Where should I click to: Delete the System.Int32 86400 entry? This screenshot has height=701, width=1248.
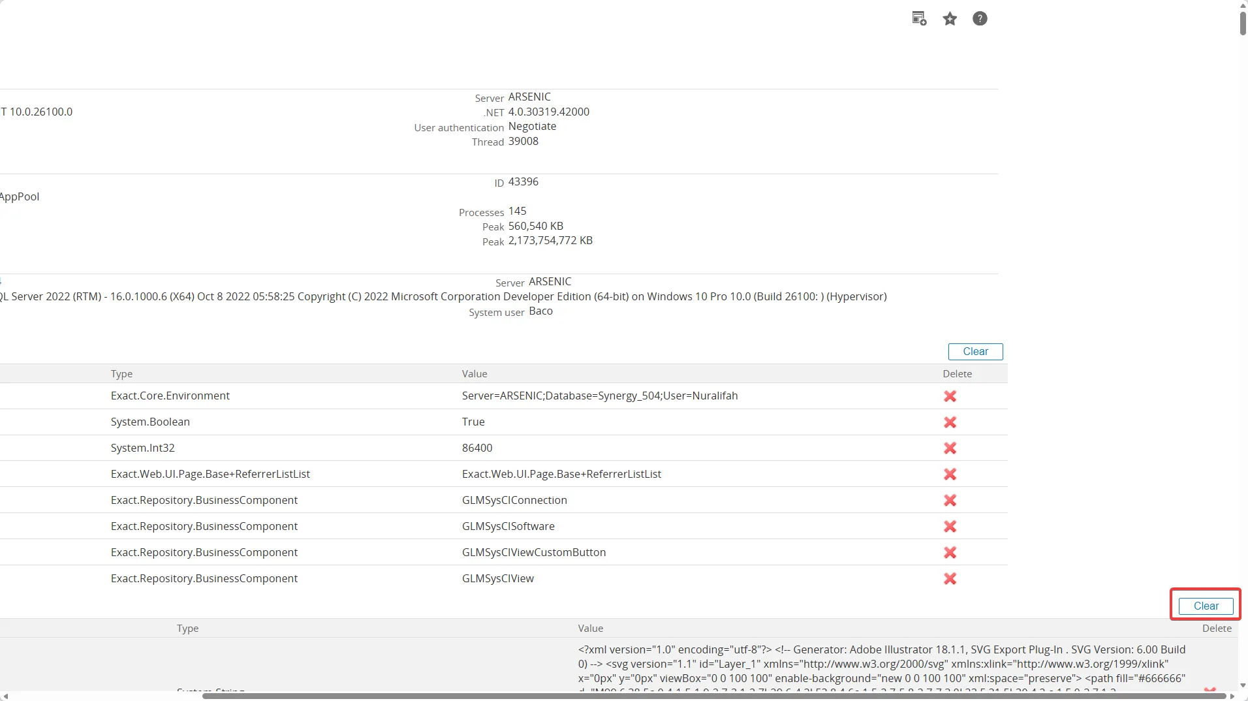coord(950,448)
